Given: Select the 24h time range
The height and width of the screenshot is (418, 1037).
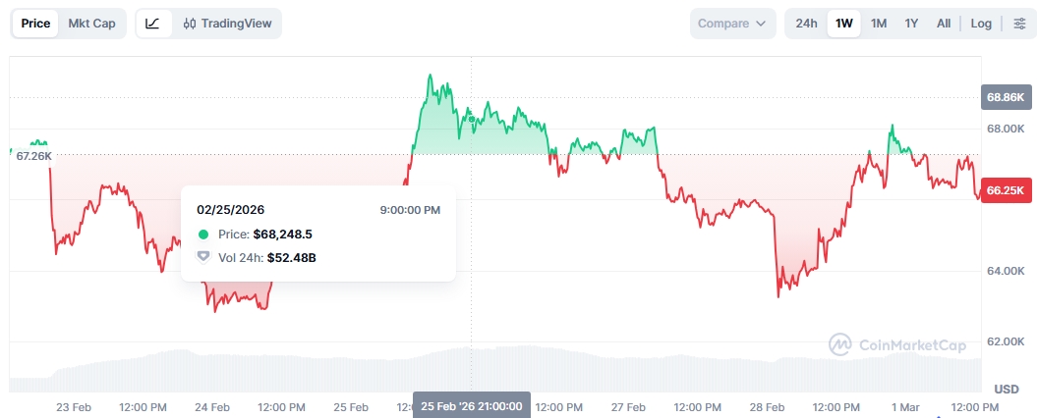Looking at the screenshot, I should click(806, 24).
